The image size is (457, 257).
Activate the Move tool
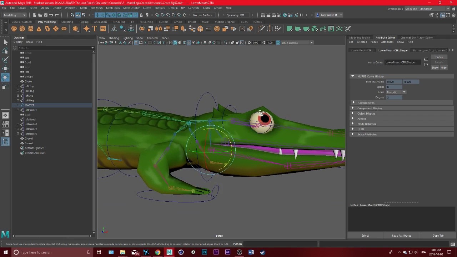point(5,69)
